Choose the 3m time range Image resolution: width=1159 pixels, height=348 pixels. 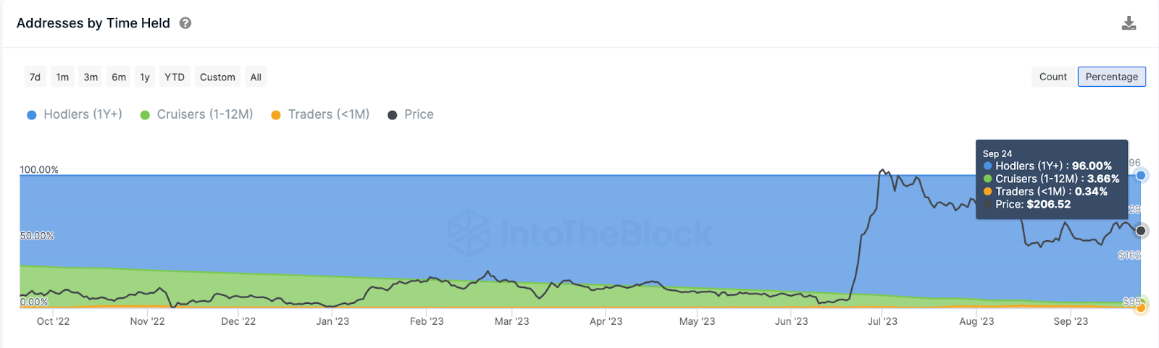[91, 77]
